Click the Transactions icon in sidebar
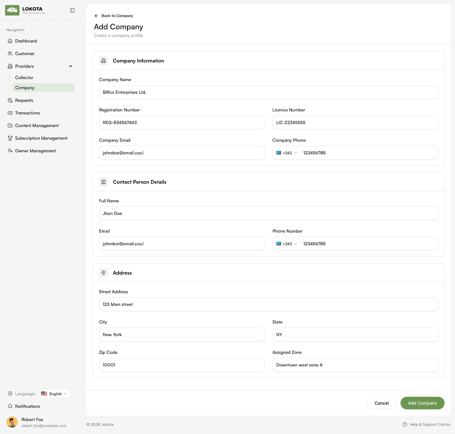The width and height of the screenshot is (455, 434). pyautogui.click(x=10, y=113)
